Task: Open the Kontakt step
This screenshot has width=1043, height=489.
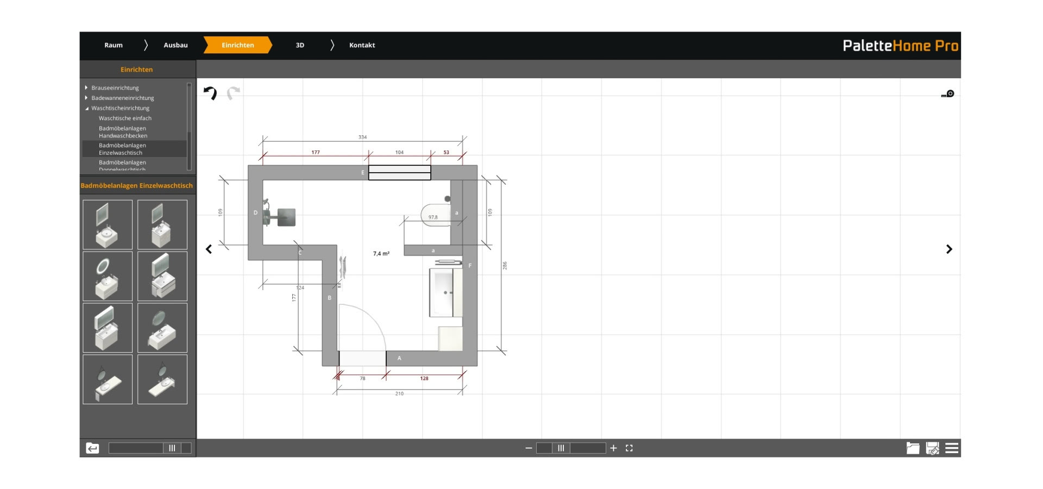Action: pyautogui.click(x=362, y=45)
